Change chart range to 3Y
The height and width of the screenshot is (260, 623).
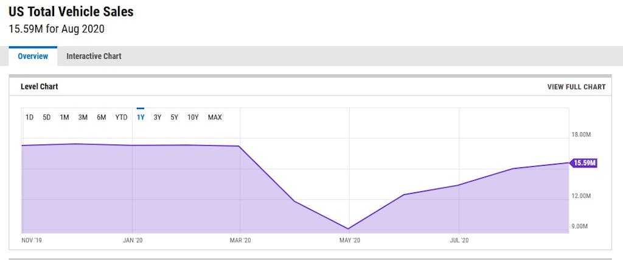(158, 118)
